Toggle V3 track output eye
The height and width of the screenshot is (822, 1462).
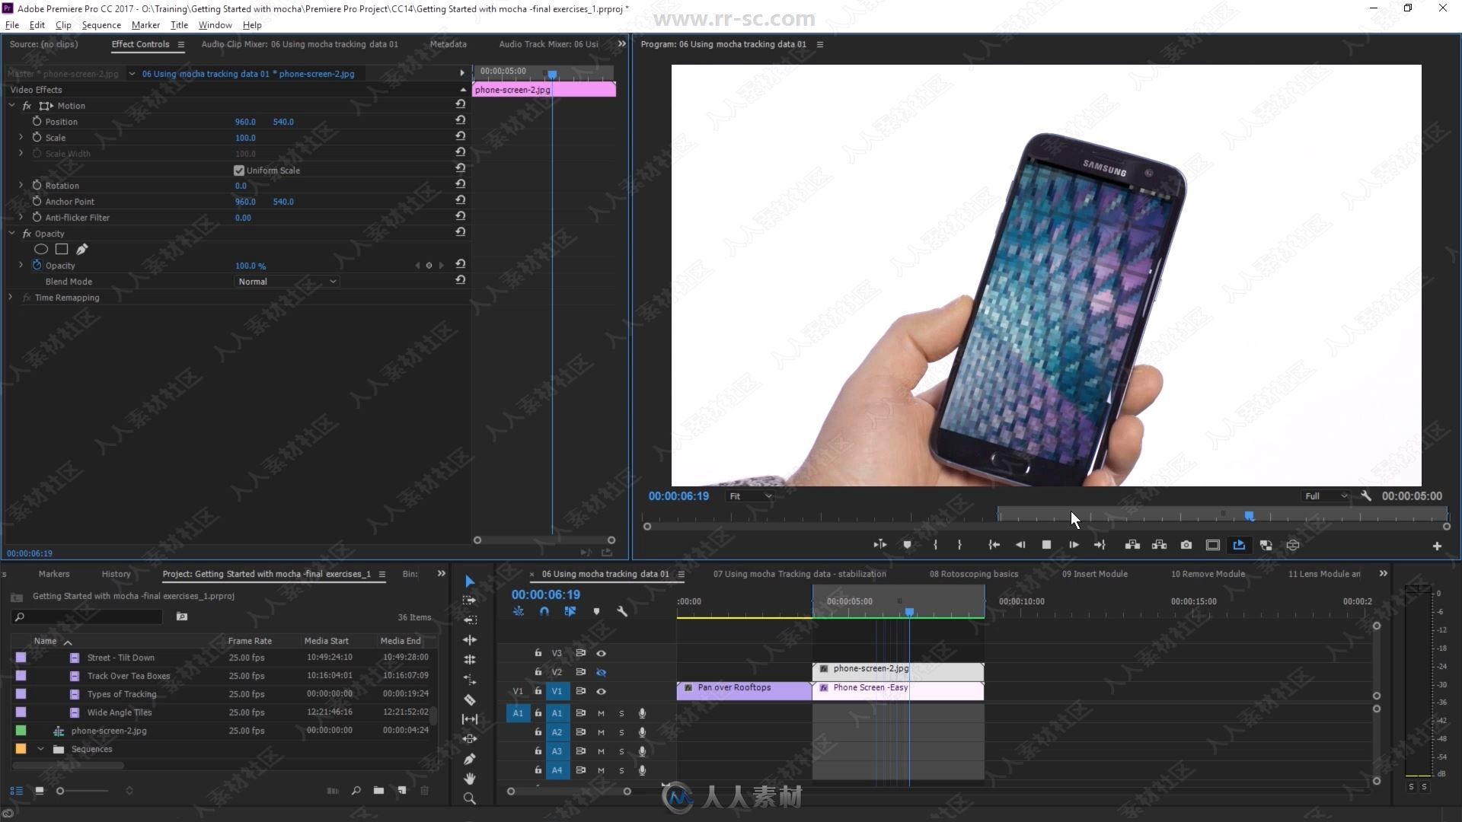pos(601,653)
